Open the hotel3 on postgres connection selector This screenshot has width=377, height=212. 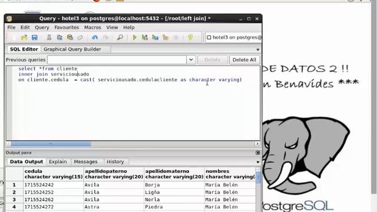[x=234, y=38]
